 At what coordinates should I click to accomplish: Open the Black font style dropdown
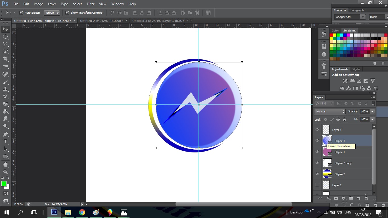[x=387, y=17]
